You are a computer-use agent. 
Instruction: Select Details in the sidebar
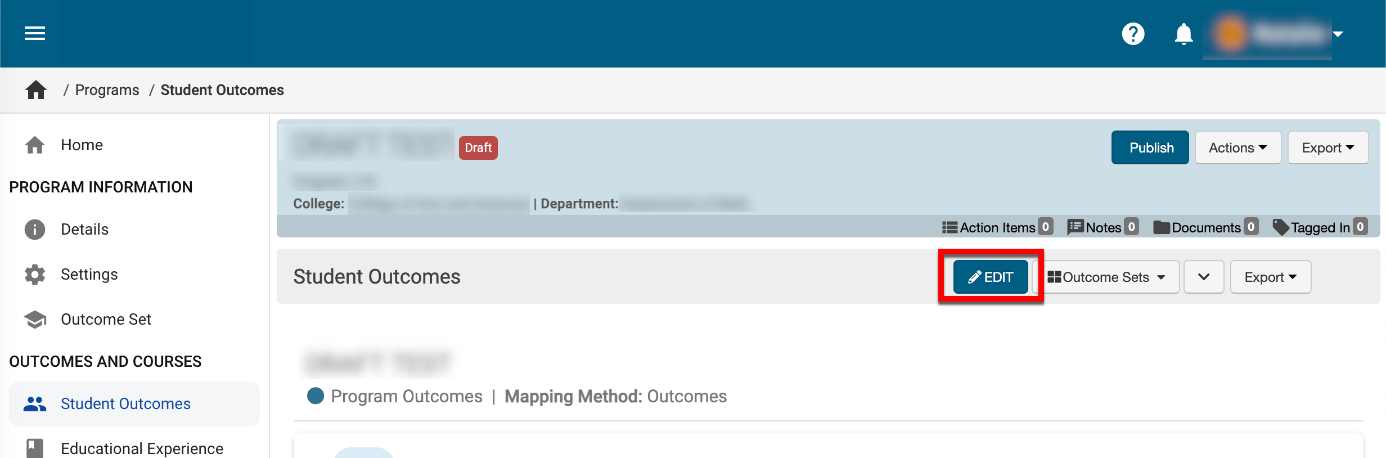point(84,230)
